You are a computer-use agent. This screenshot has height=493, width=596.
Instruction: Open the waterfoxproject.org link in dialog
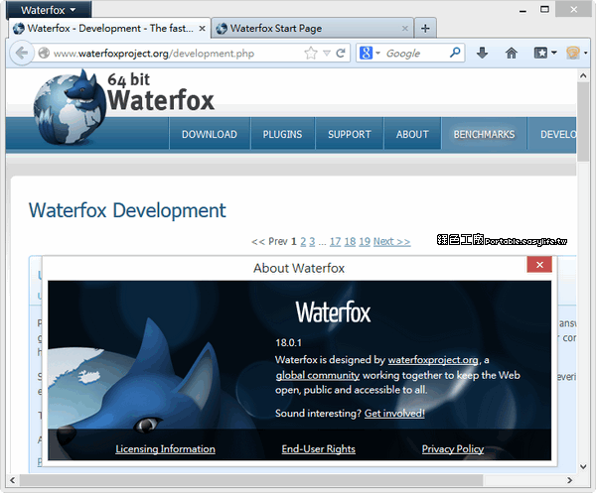pyautogui.click(x=433, y=360)
